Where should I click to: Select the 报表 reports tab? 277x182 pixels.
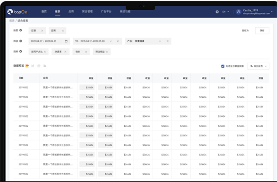(x=57, y=12)
